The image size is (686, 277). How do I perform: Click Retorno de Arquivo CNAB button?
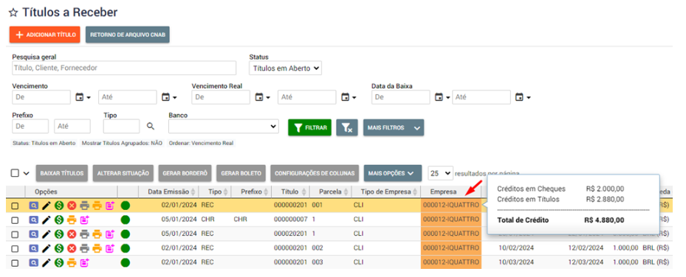[127, 35]
